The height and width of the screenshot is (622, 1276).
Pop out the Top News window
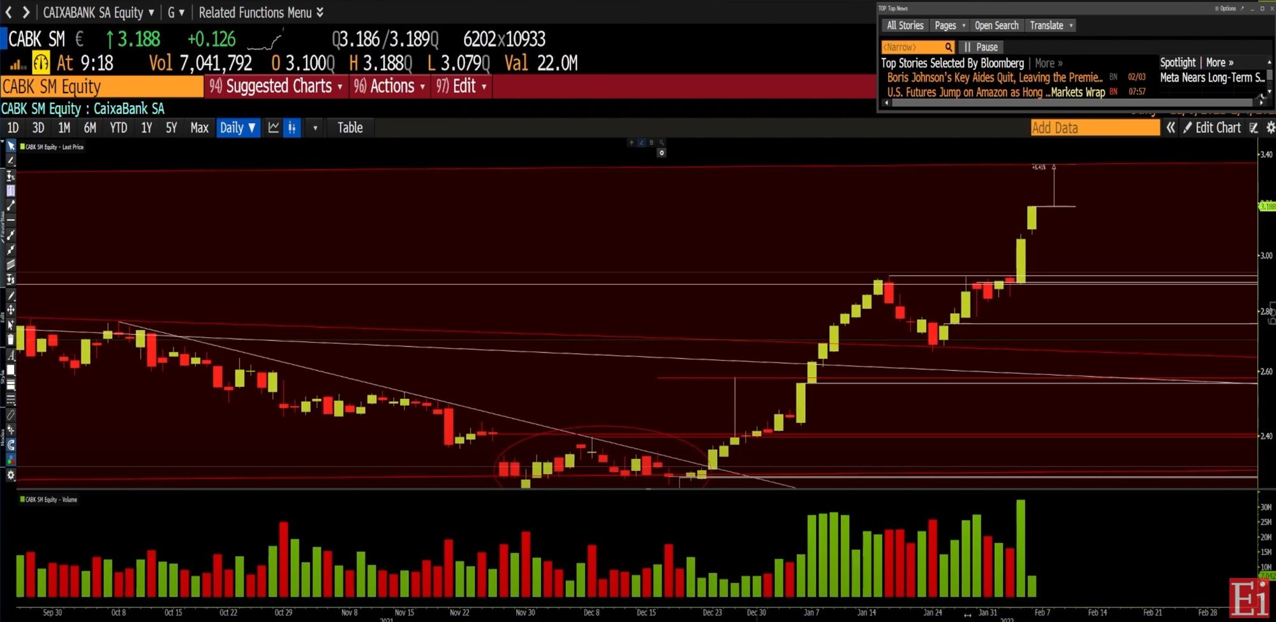click(x=1242, y=8)
